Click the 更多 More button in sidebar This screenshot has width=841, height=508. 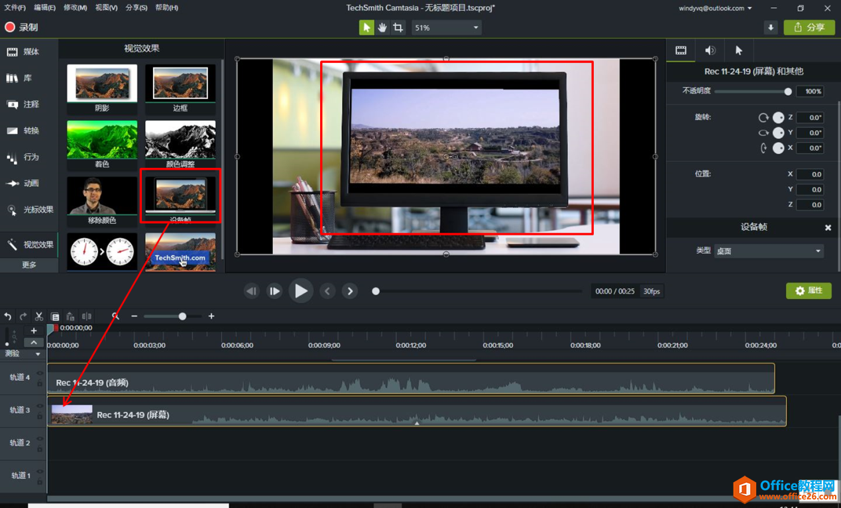(x=29, y=265)
